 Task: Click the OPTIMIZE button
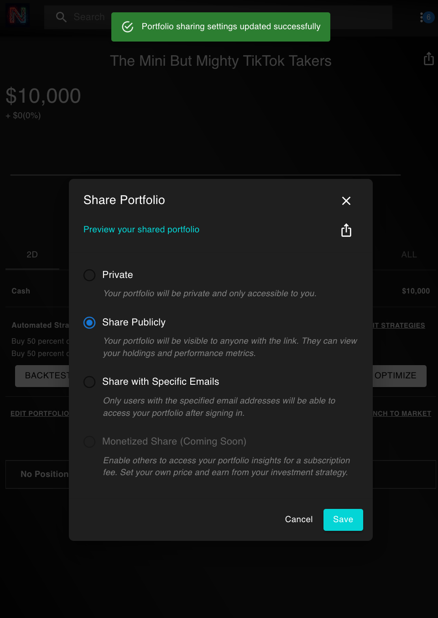396,376
